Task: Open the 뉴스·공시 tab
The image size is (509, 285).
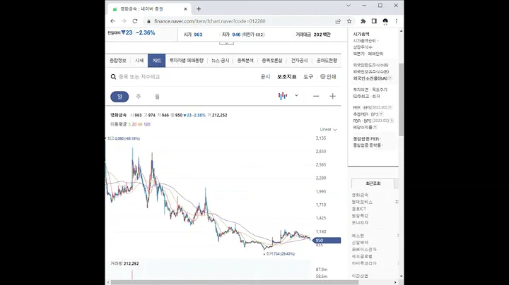Action: coord(220,61)
